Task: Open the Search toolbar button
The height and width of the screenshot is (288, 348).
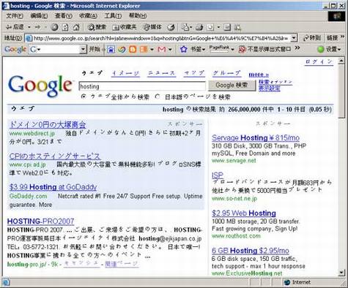Action: coord(97,27)
